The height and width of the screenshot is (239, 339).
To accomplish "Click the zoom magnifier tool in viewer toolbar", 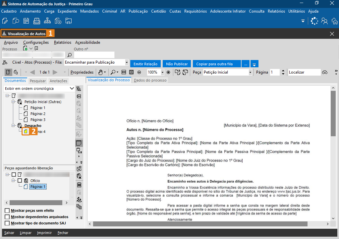I will 113,72.
